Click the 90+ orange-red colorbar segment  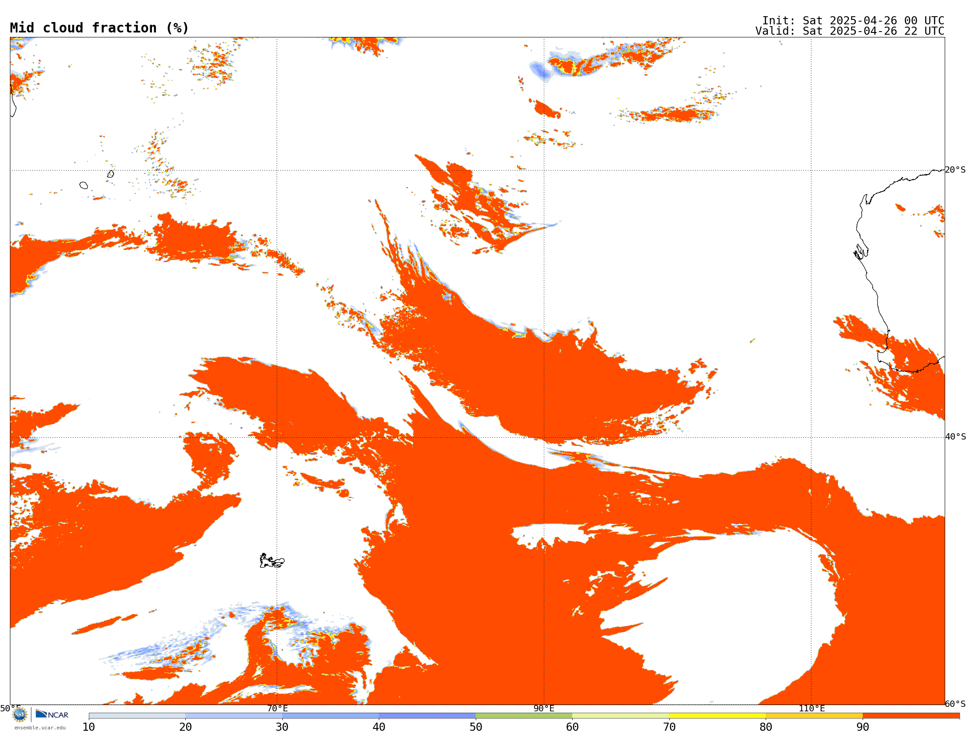tap(911, 716)
